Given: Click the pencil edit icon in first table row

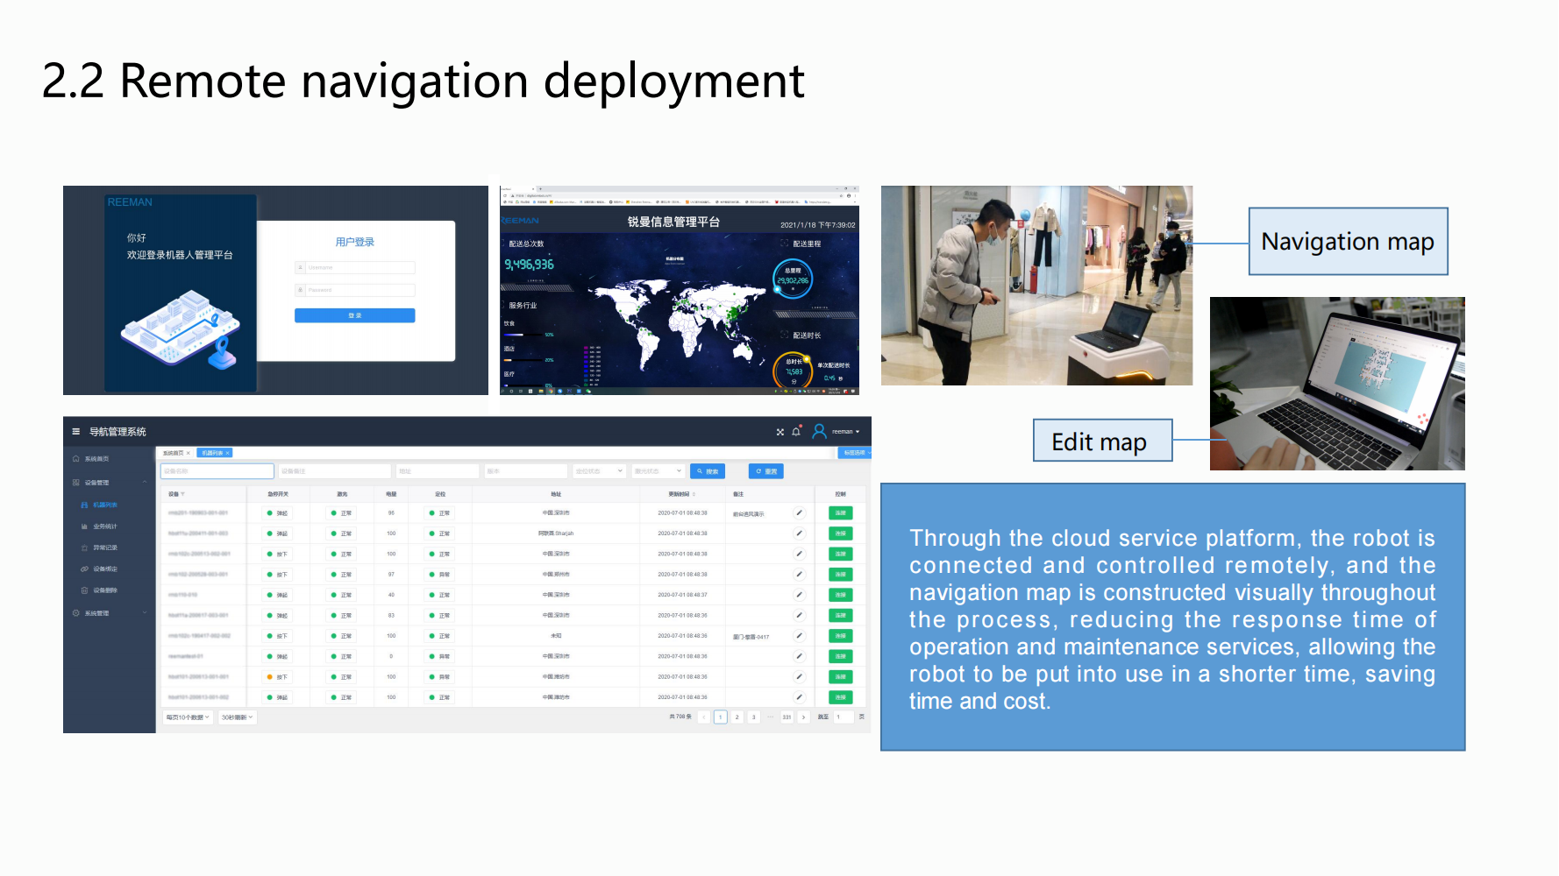Looking at the screenshot, I should click(799, 512).
